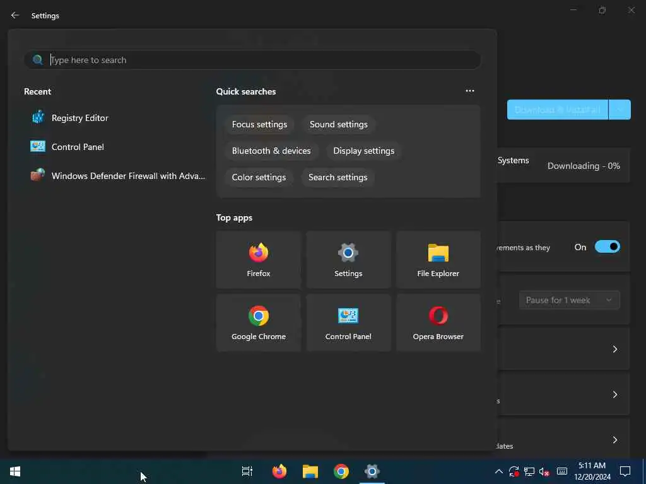Open the network tray icon
This screenshot has height=484, width=646.
(x=529, y=471)
